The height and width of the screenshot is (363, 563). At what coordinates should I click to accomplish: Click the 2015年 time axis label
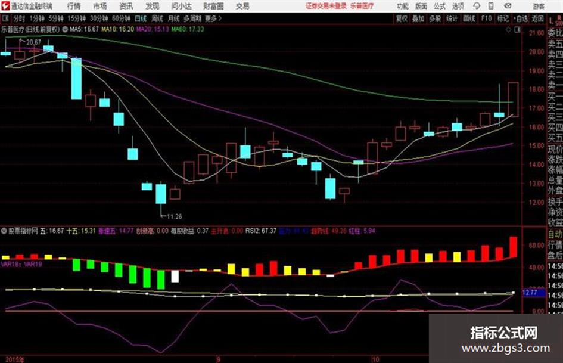15,359
